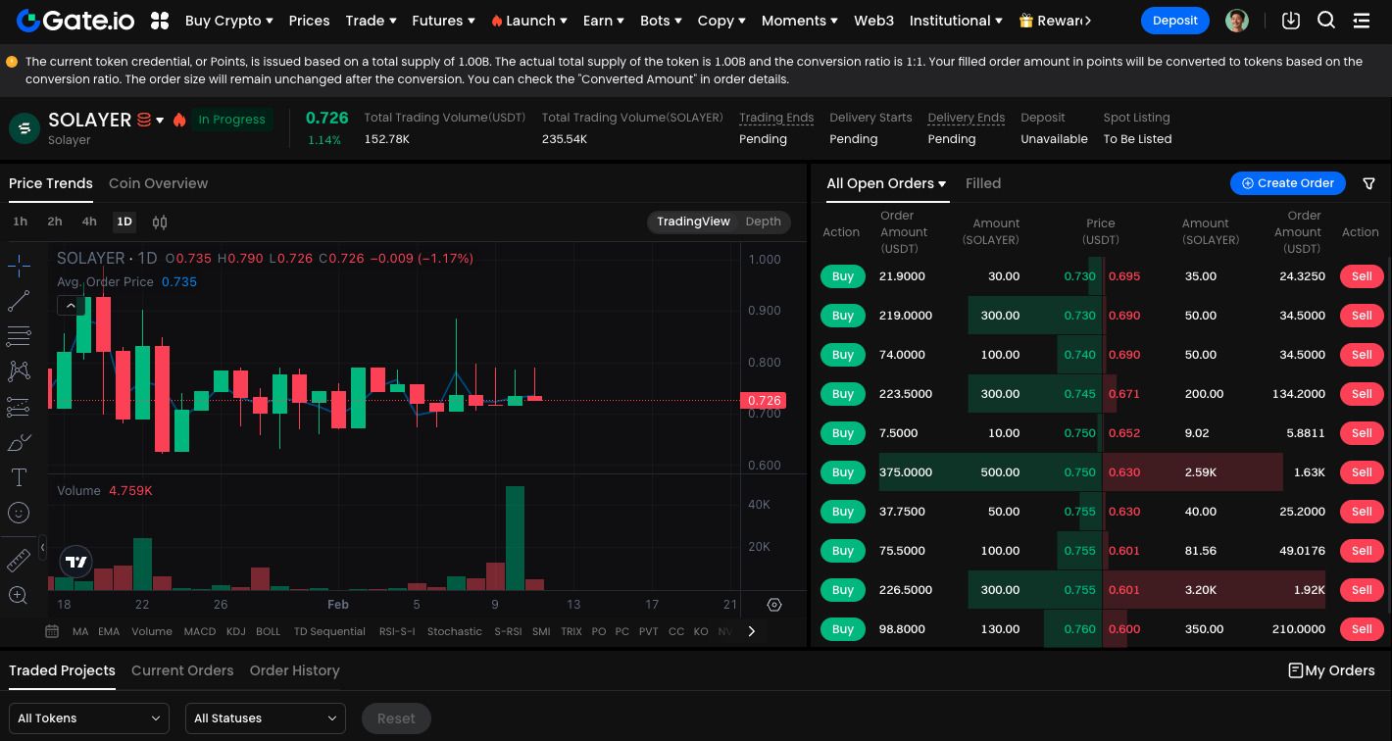1392x741 pixels.
Task: Switch chart view to Depth
Action: [763, 222]
